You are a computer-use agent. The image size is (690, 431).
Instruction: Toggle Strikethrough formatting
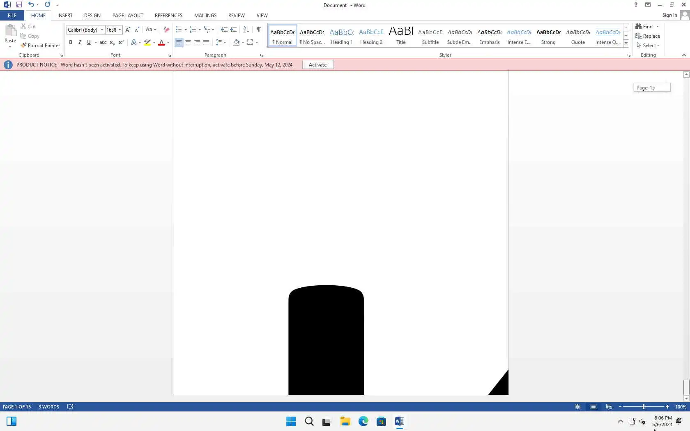(x=103, y=42)
